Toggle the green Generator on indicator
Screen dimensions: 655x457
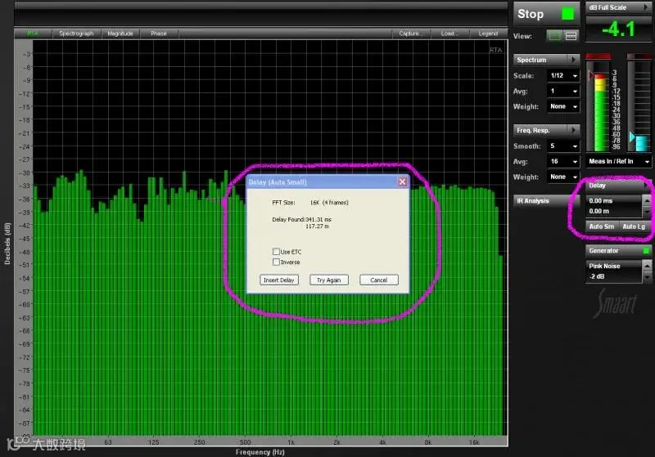tap(646, 251)
